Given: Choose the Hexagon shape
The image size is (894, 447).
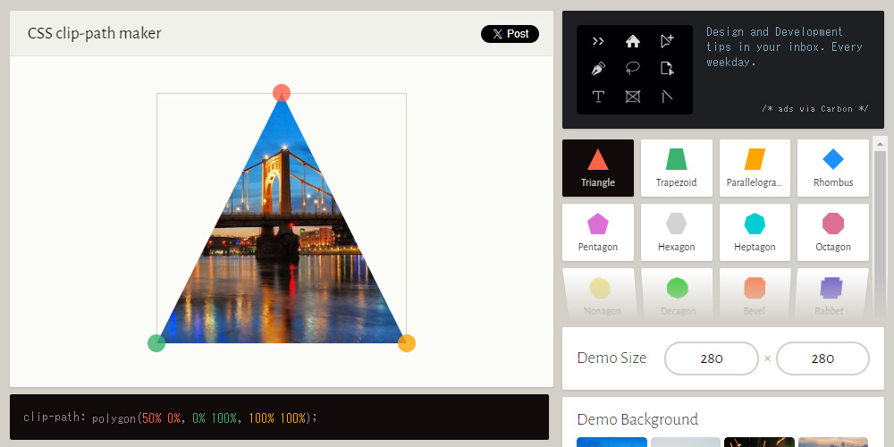Looking at the screenshot, I should point(676,232).
